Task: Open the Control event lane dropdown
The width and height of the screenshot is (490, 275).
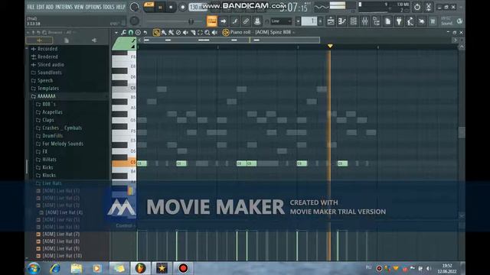Action: [x=126, y=225]
